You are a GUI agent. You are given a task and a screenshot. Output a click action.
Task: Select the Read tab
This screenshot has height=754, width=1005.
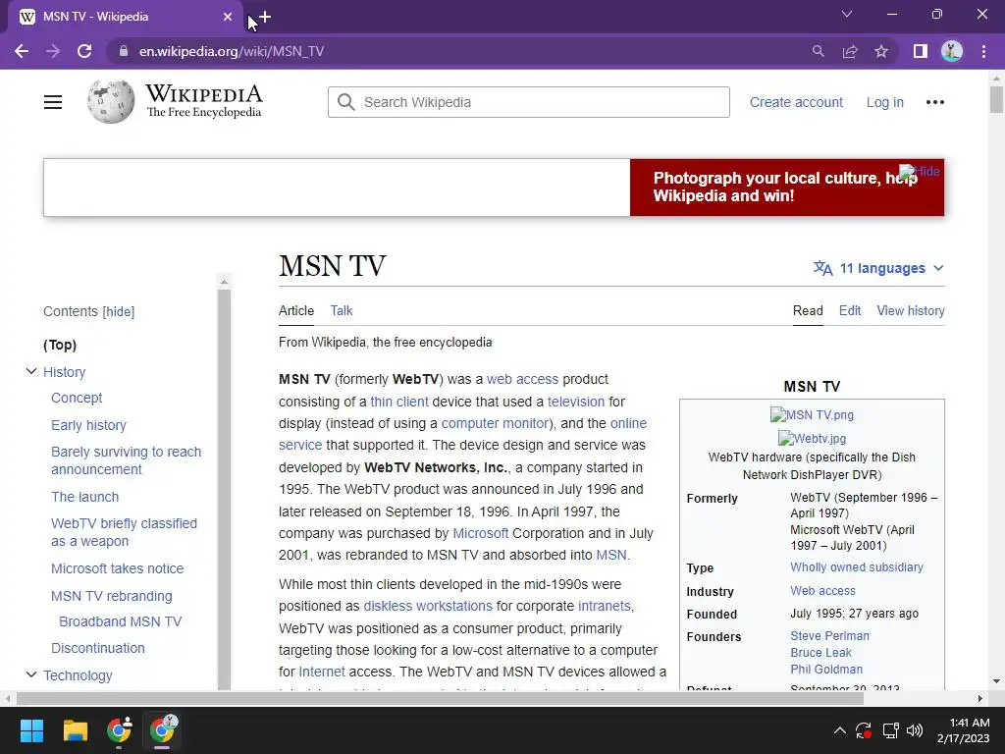click(x=808, y=310)
